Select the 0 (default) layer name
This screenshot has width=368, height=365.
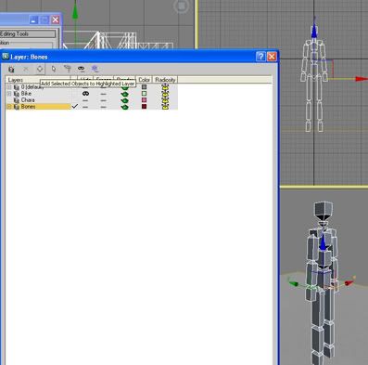click(32, 87)
